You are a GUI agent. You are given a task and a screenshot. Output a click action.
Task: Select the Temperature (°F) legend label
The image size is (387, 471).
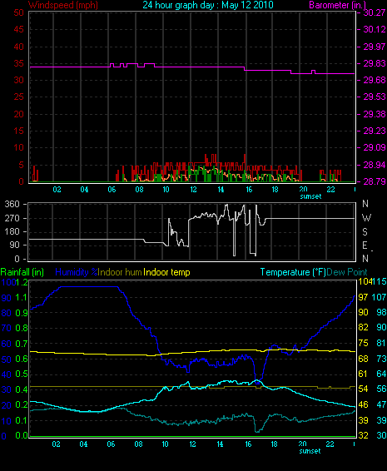(x=293, y=272)
